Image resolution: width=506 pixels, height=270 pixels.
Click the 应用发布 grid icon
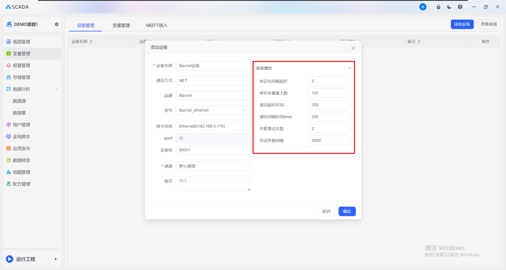point(9,148)
